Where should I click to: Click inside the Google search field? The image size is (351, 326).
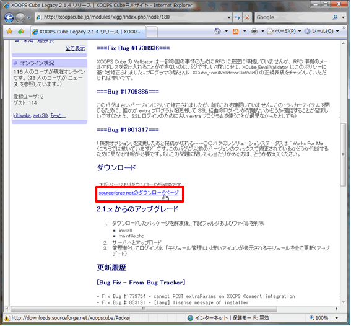click(x=293, y=17)
